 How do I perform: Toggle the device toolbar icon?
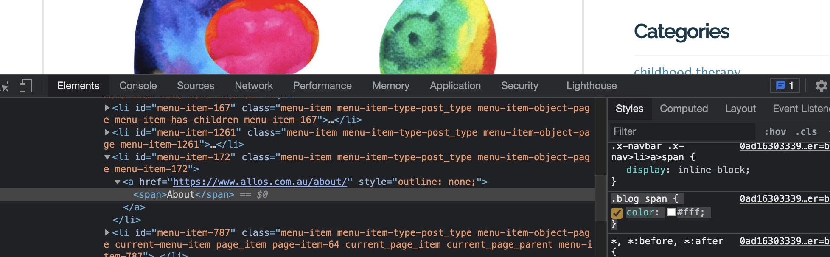pos(25,86)
